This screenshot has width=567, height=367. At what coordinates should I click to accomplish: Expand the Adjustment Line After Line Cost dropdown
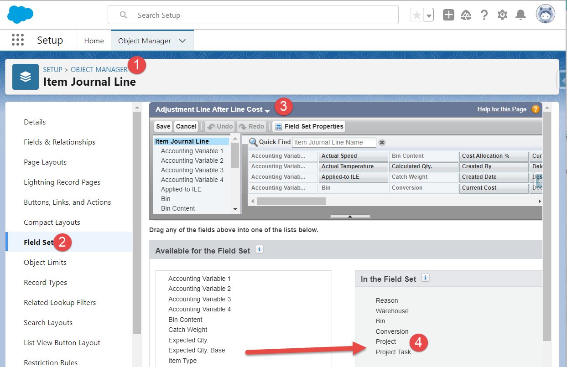point(267,111)
